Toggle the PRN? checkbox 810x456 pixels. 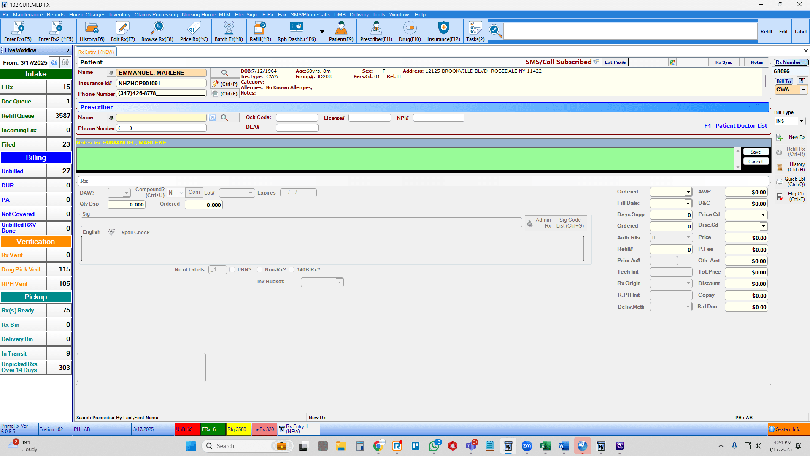coord(232,270)
